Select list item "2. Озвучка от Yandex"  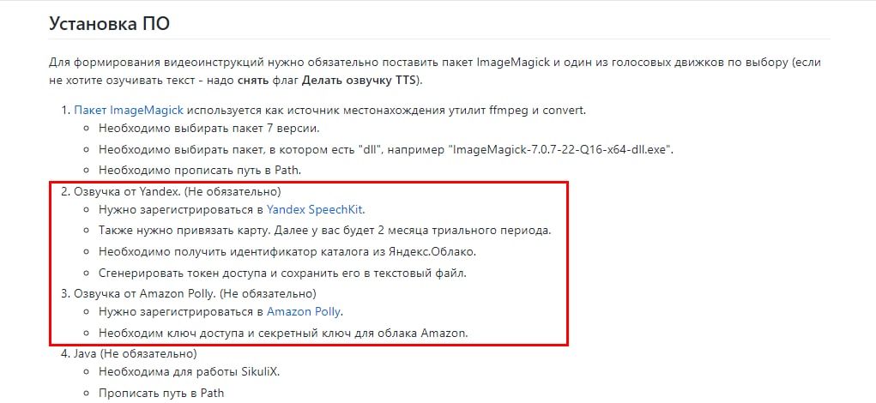click(171, 192)
